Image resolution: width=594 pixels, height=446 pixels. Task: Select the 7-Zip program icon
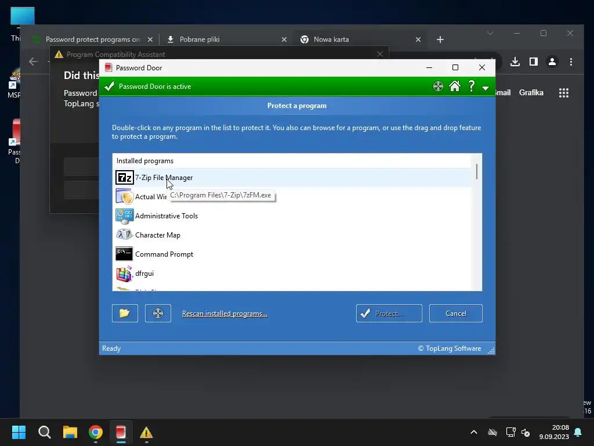click(124, 178)
